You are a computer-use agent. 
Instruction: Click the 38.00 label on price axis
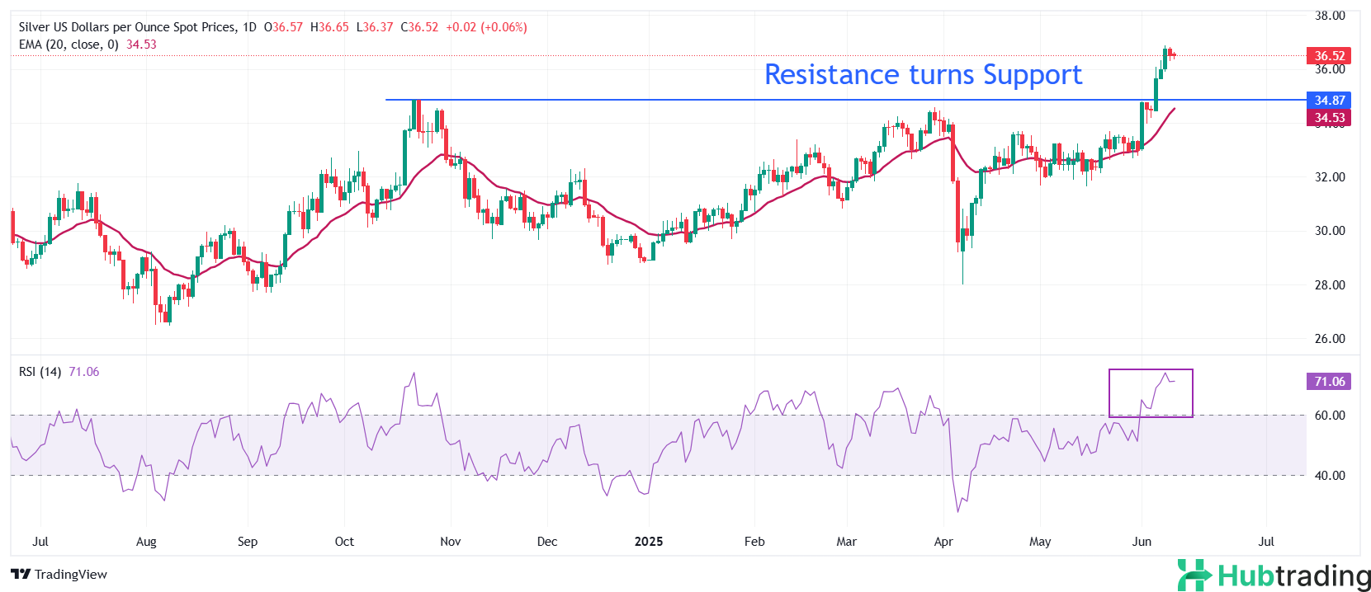(x=1329, y=16)
